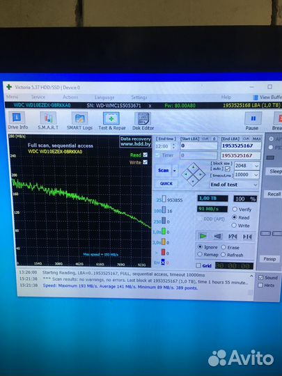
Task: Select the Erase radio button
Action: click(x=224, y=247)
